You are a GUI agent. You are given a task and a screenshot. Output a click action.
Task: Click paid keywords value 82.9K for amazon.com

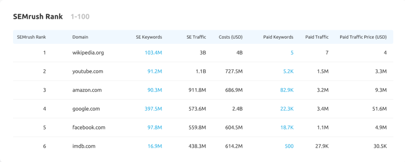[287, 90]
